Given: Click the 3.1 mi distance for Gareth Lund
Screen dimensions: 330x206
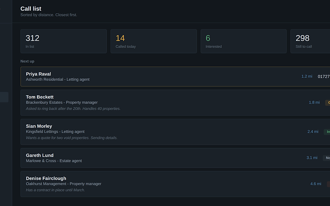Looking at the screenshot, I should 312,158.
